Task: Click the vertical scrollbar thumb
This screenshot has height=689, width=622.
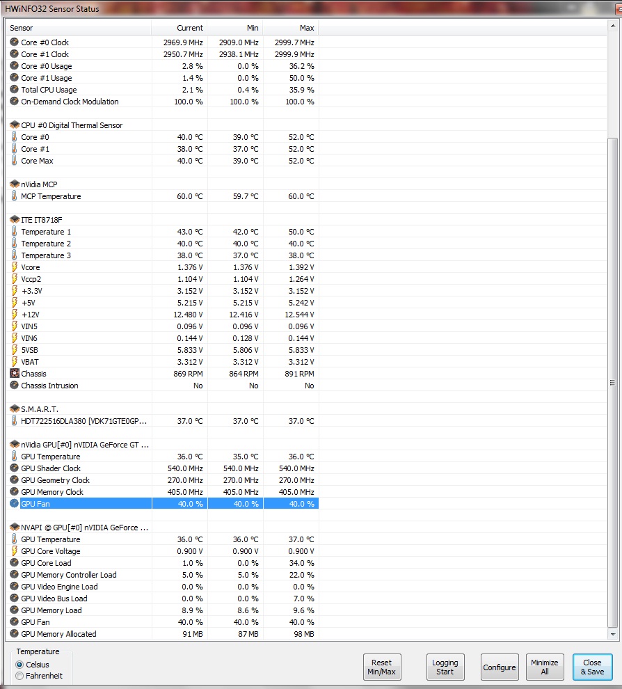Action: pos(613,383)
